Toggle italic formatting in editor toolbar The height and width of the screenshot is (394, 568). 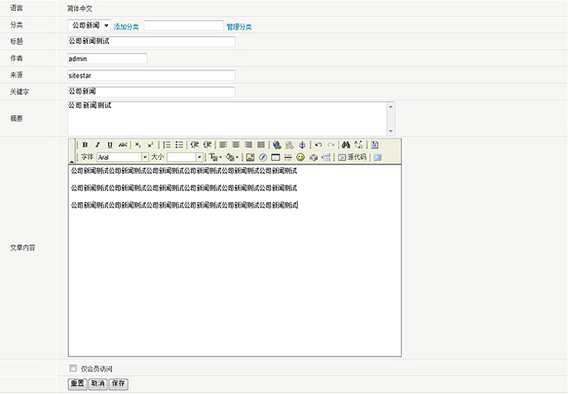pyautogui.click(x=97, y=145)
